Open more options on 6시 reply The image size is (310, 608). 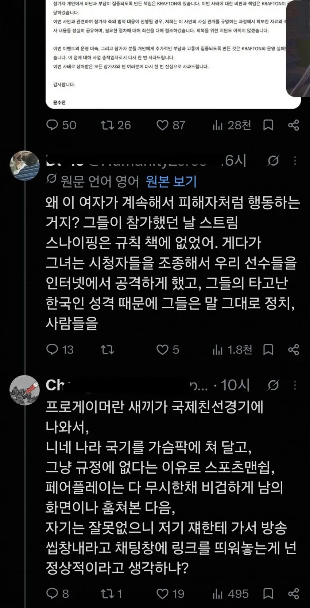coord(295,161)
